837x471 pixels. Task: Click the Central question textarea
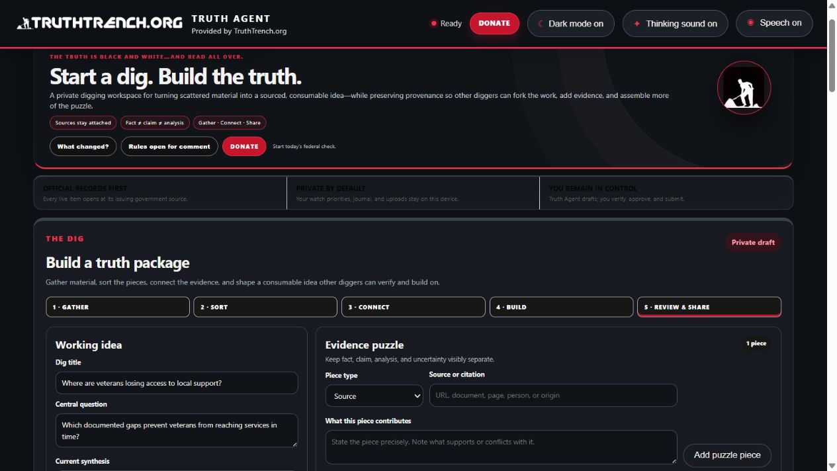point(177,431)
